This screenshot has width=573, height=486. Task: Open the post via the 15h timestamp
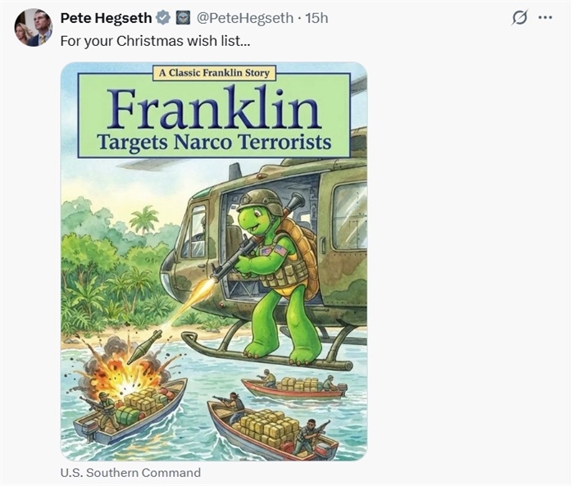click(316, 17)
